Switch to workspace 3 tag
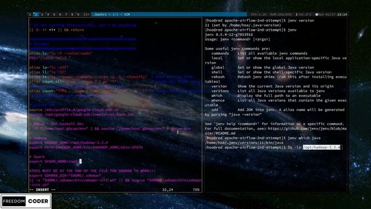Image resolution: width=371 pixels, height=209 pixels. click(x=42, y=15)
